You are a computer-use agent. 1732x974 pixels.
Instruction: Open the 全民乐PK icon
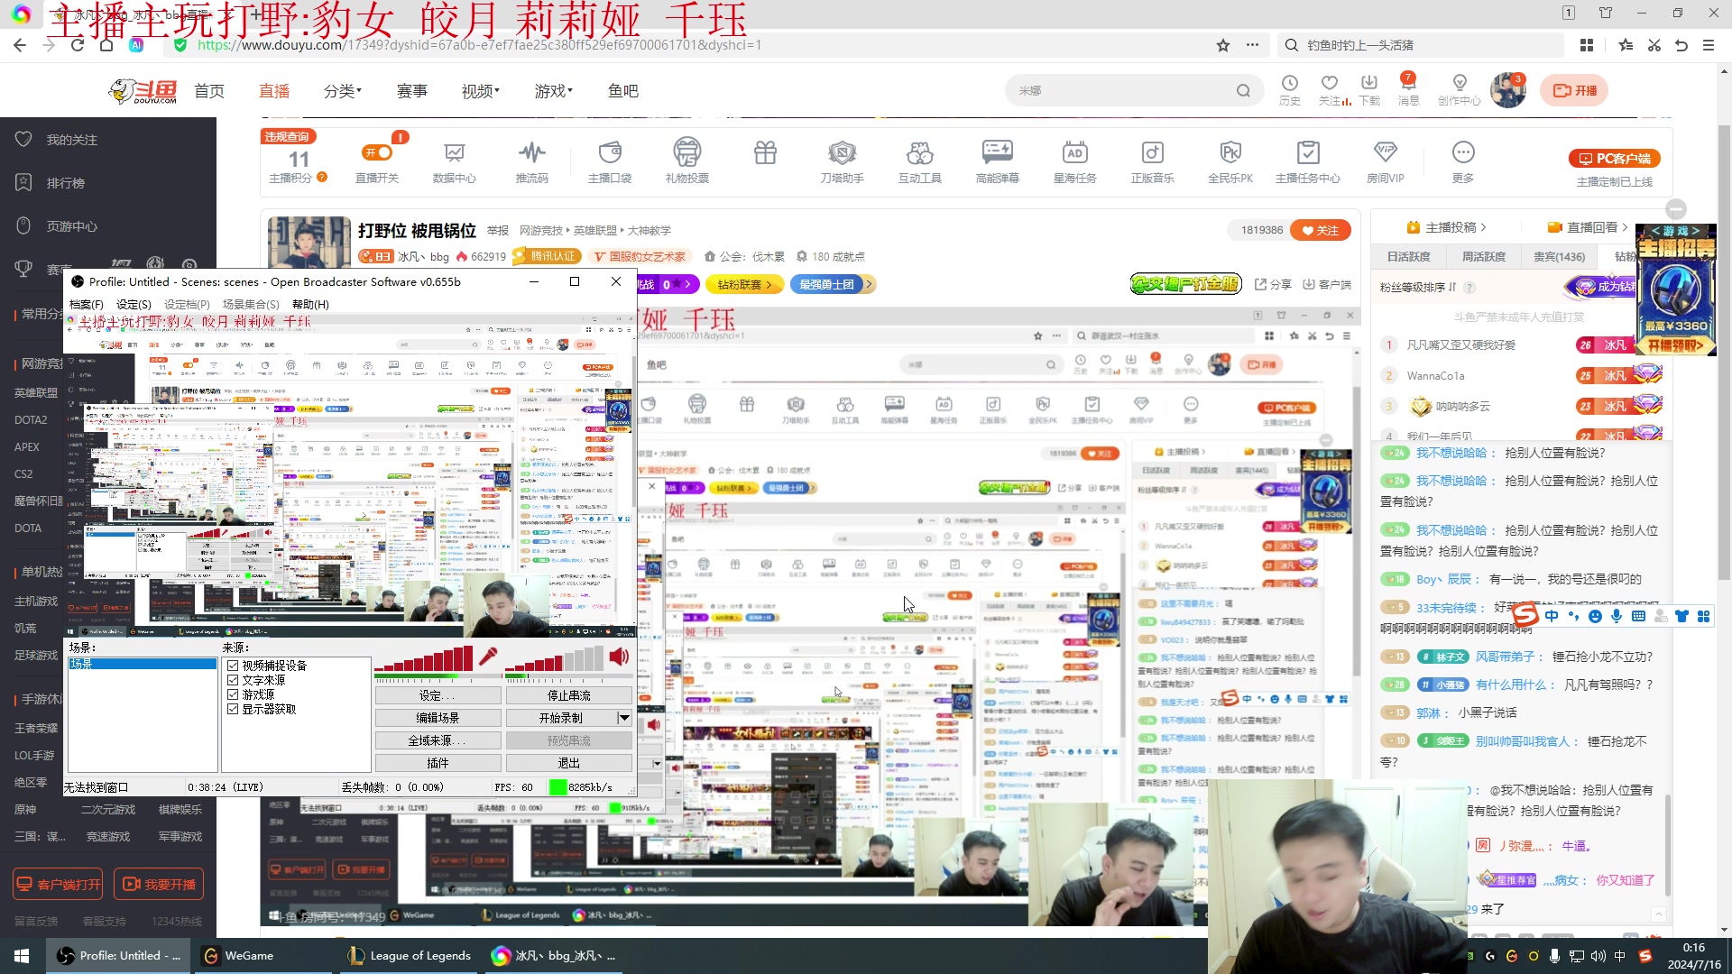[1230, 161]
